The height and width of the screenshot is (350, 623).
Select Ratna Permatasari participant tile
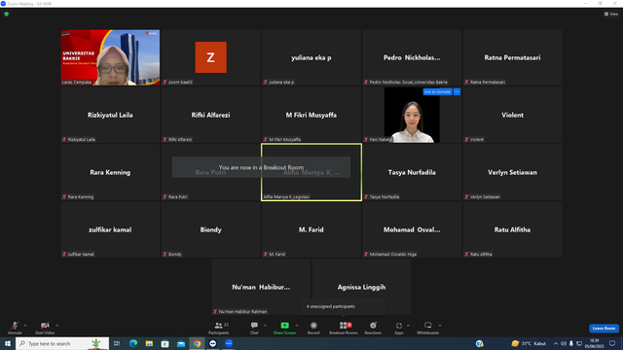[512, 57]
